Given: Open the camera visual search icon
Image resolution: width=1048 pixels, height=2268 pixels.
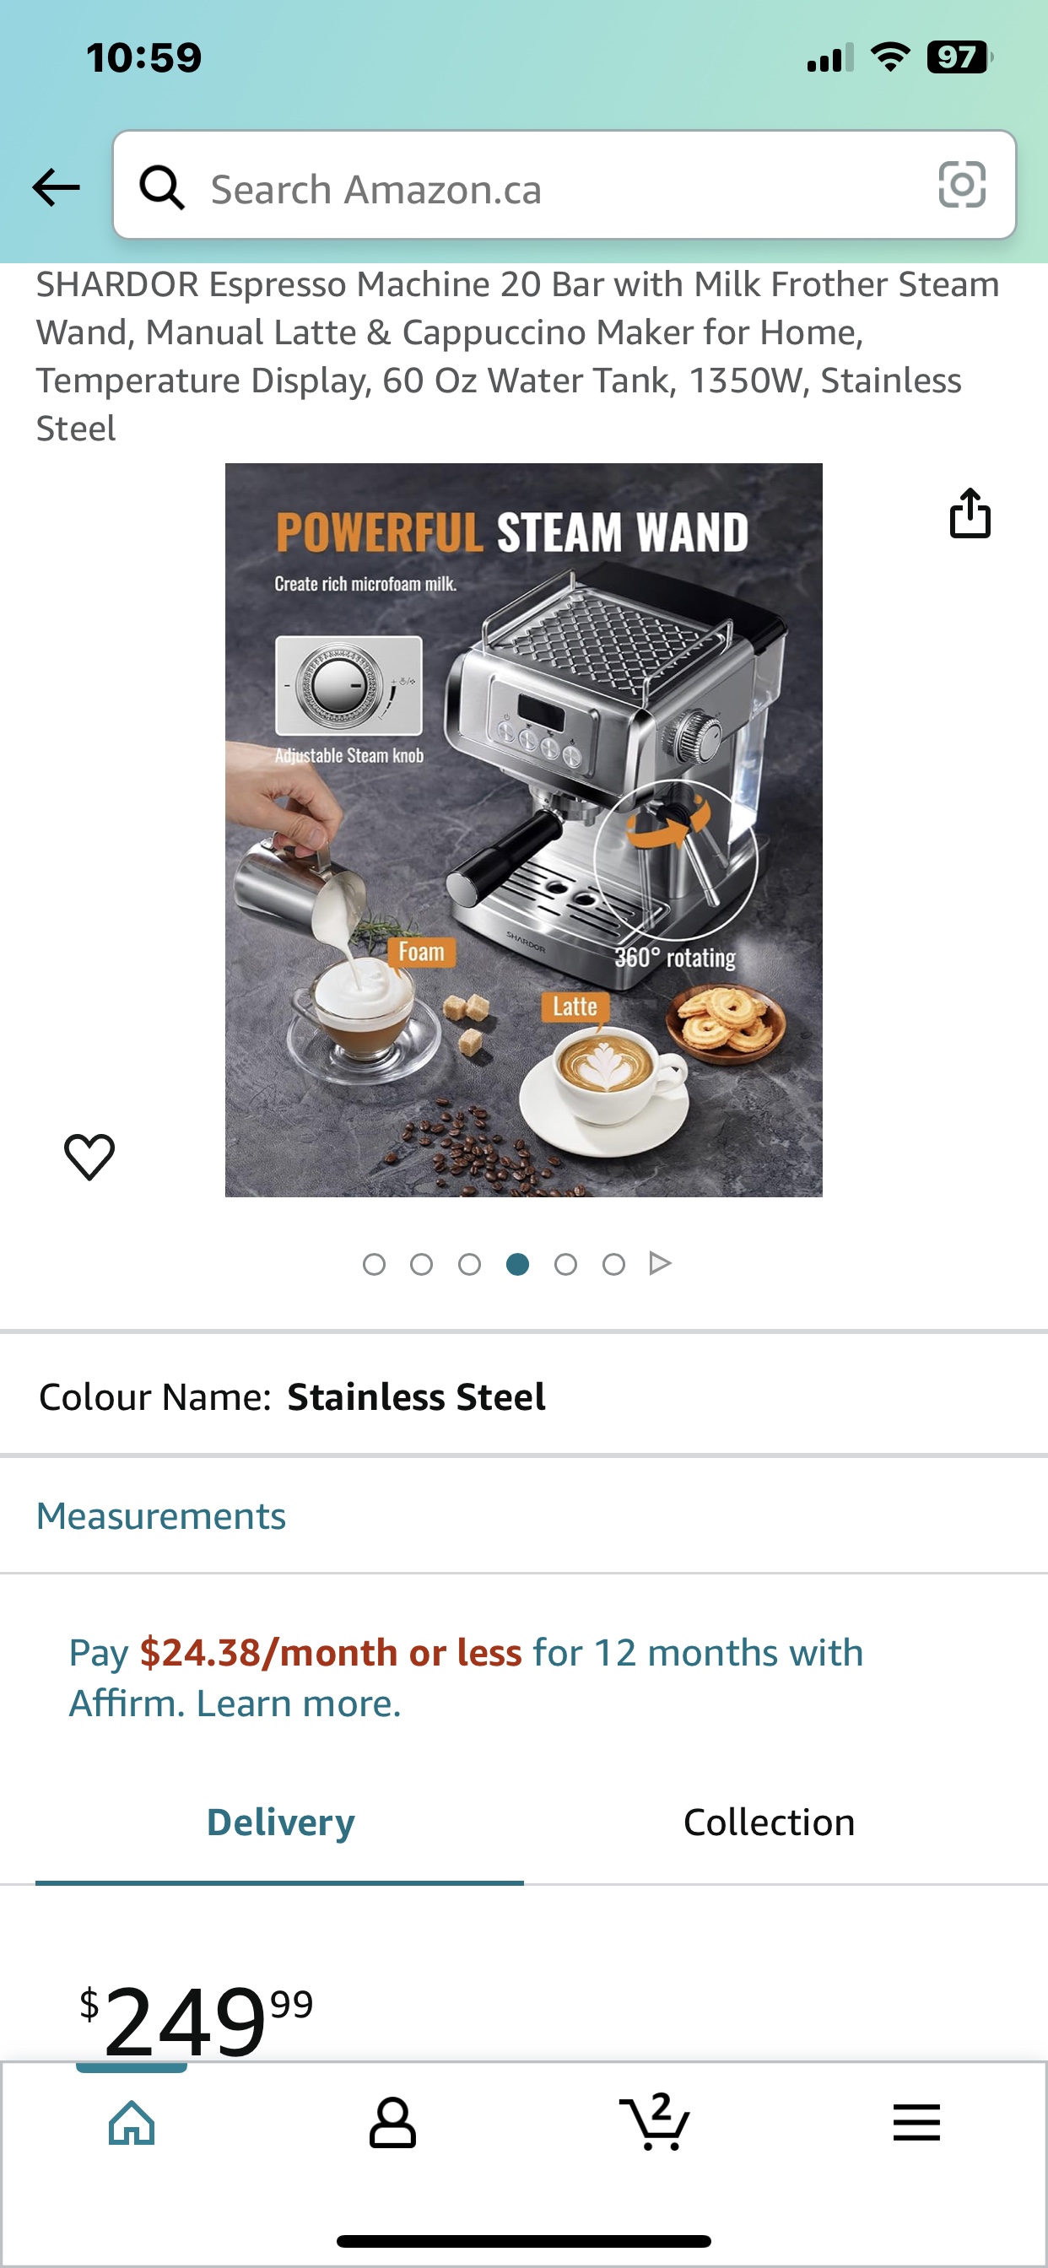Looking at the screenshot, I should (x=963, y=186).
